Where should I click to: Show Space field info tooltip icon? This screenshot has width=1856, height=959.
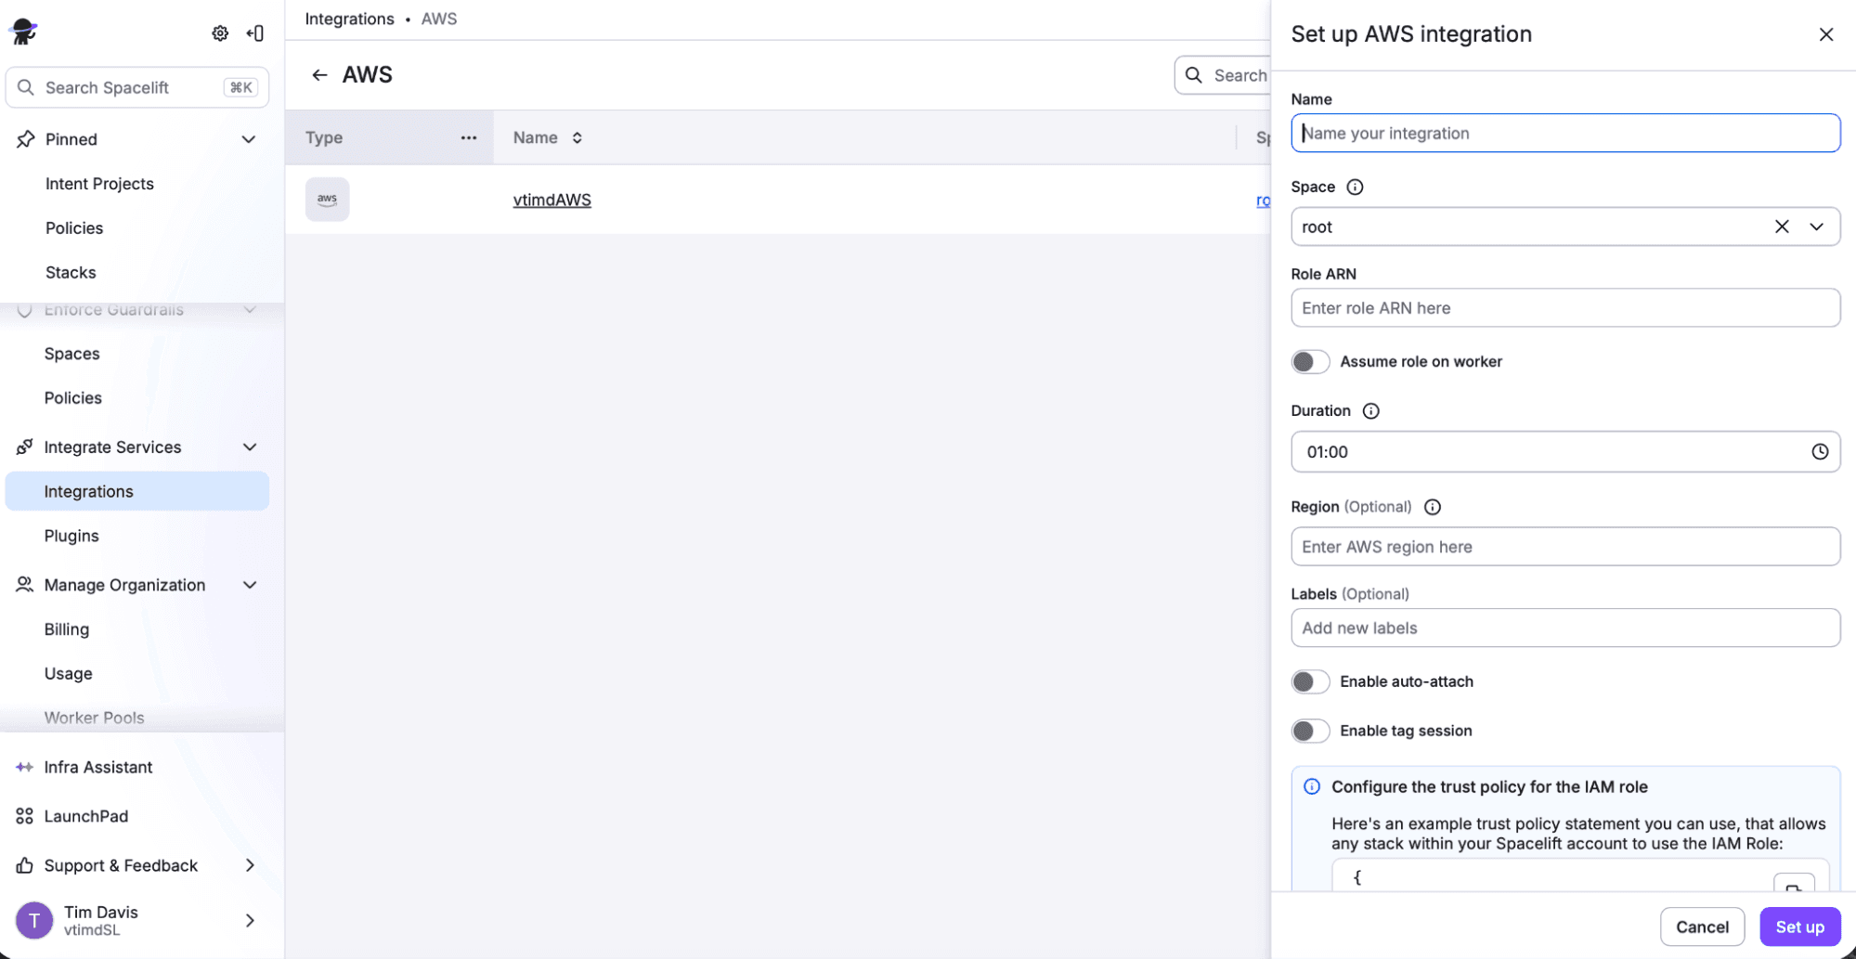coord(1355,187)
